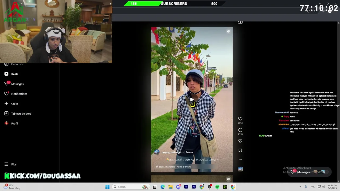Expand the Plus menu at sidebar bottom
The height and width of the screenshot is (191, 340).
(14, 164)
